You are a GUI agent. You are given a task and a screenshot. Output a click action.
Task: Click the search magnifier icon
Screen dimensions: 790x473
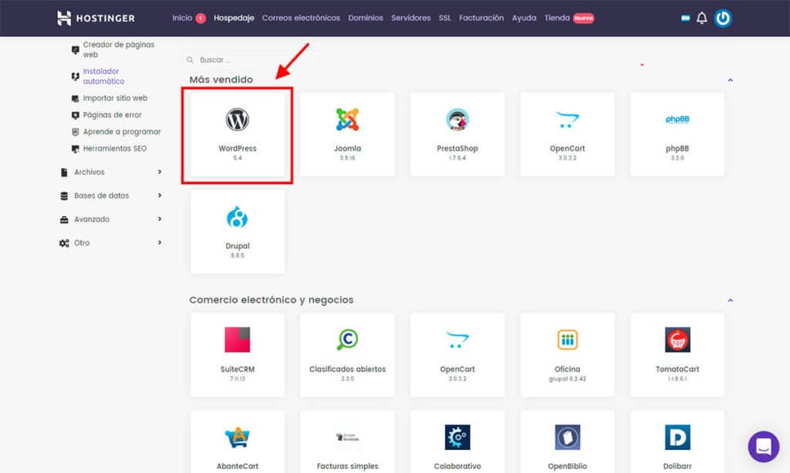point(190,60)
